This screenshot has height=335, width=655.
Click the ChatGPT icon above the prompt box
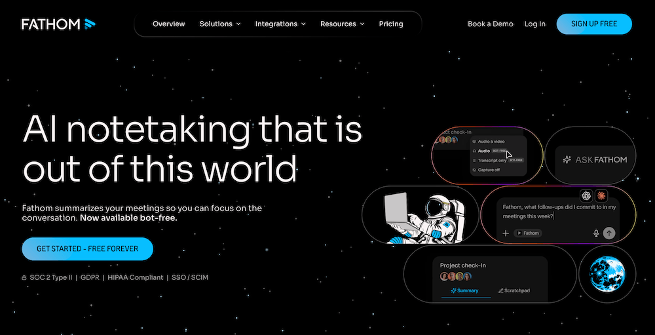[587, 195]
